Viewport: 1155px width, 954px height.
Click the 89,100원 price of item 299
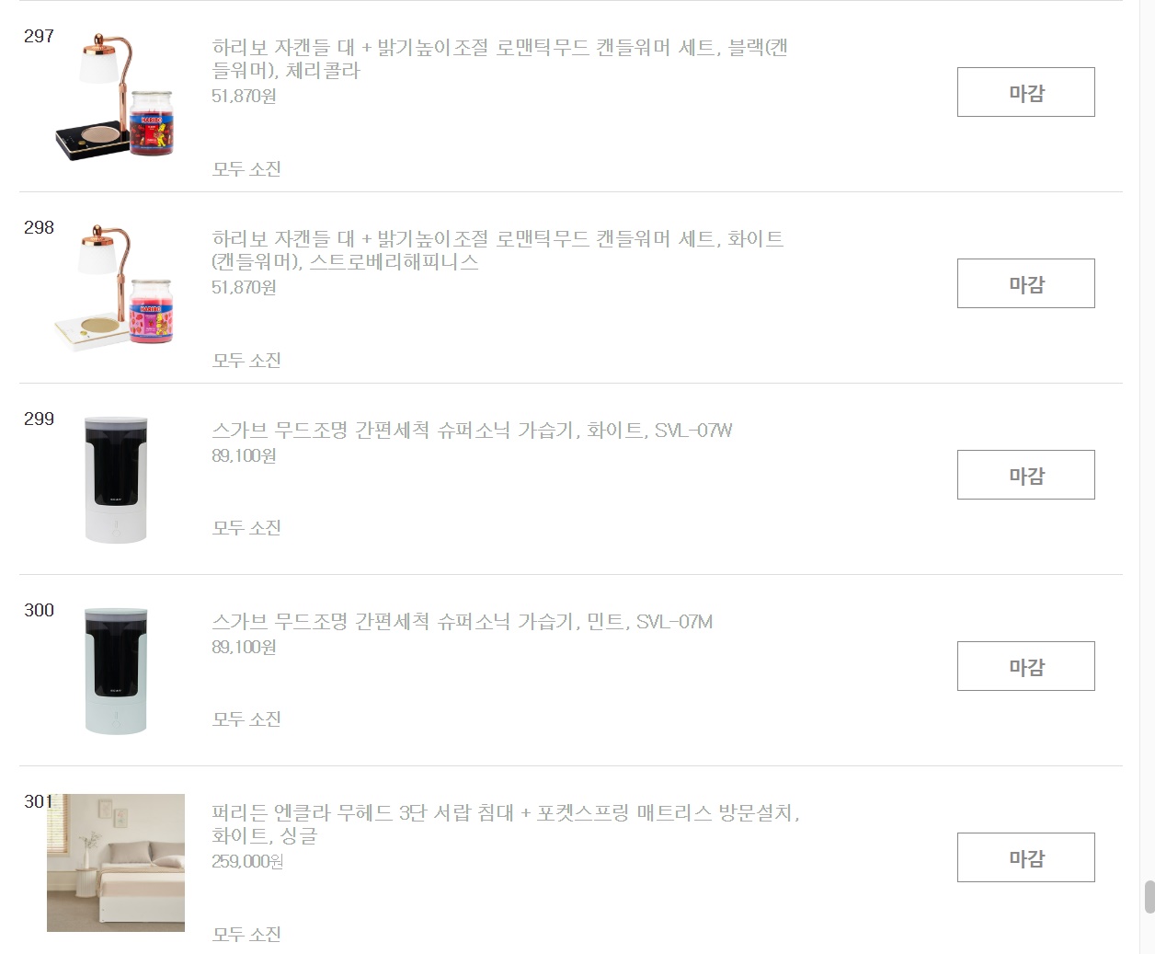pos(244,456)
